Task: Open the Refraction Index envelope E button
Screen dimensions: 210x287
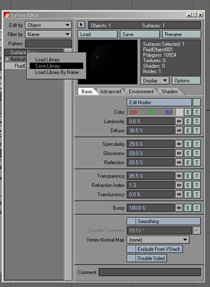Action: [188, 185]
